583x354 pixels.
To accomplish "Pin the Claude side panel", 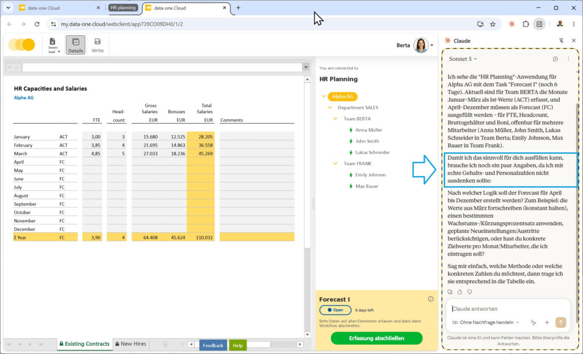I will click(x=561, y=40).
